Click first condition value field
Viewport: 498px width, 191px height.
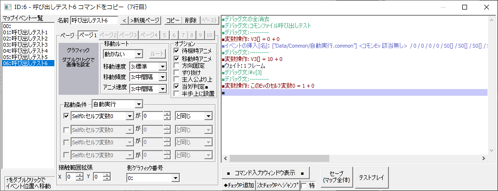click(153, 116)
